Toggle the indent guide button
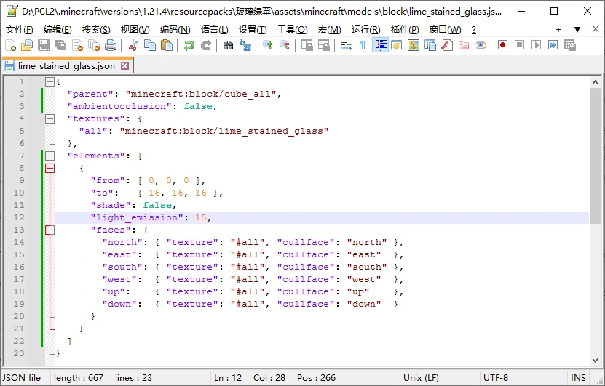Screen dimensions: 605x386 point(380,46)
